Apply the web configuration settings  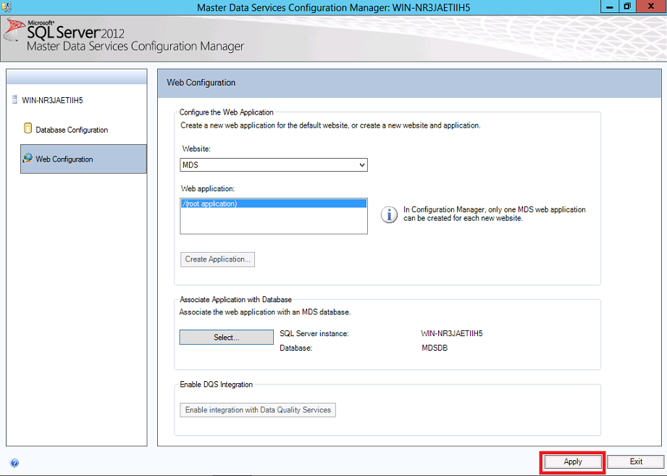click(573, 462)
